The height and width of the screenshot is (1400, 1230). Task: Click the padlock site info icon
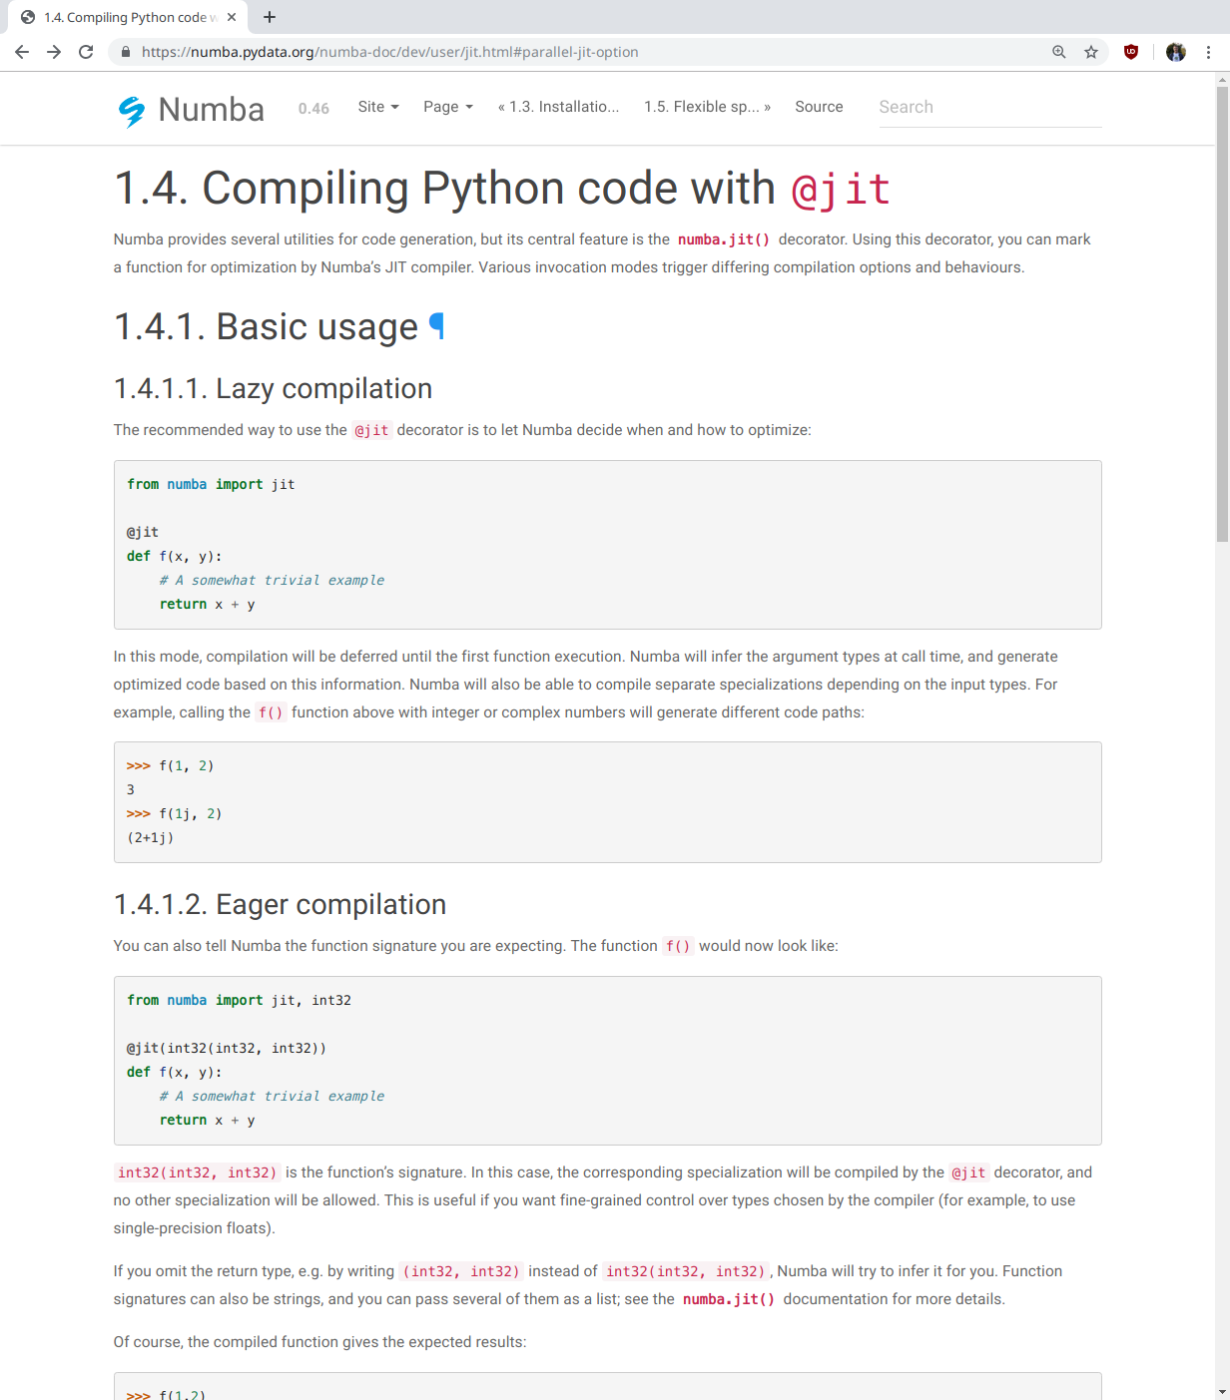point(126,52)
